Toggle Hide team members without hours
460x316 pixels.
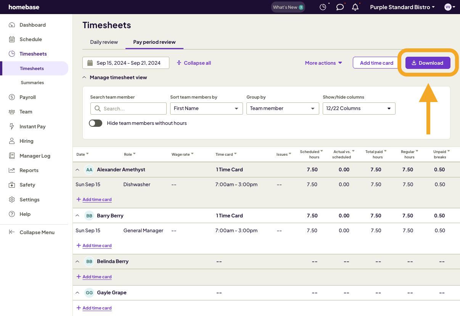pyautogui.click(x=95, y=123)
